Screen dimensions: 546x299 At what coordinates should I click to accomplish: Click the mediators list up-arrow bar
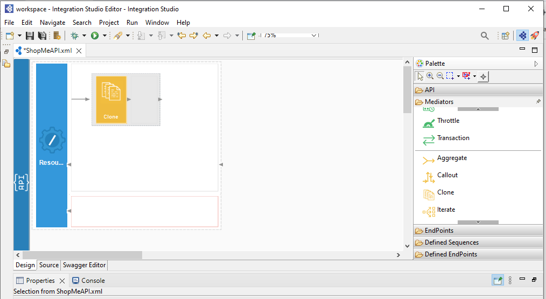pyautogui.click(x=478, y=109)
